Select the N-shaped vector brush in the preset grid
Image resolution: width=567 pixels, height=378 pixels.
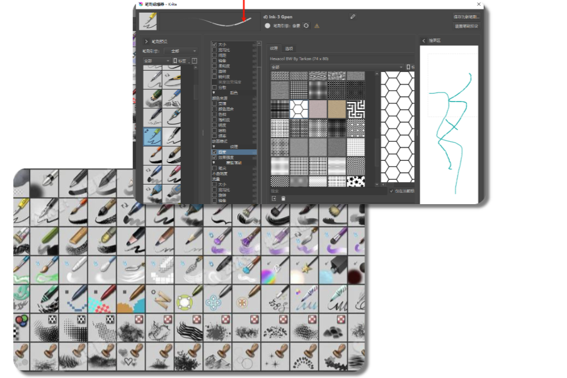pyautogui.click(x=160, y=299)
